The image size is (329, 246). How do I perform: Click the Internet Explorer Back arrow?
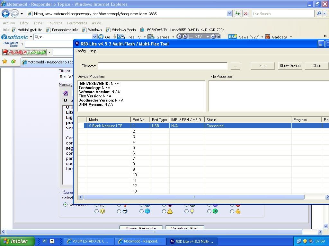6,14
